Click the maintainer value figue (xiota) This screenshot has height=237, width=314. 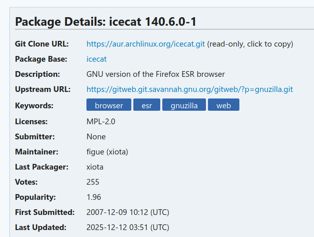click(107, 152)
